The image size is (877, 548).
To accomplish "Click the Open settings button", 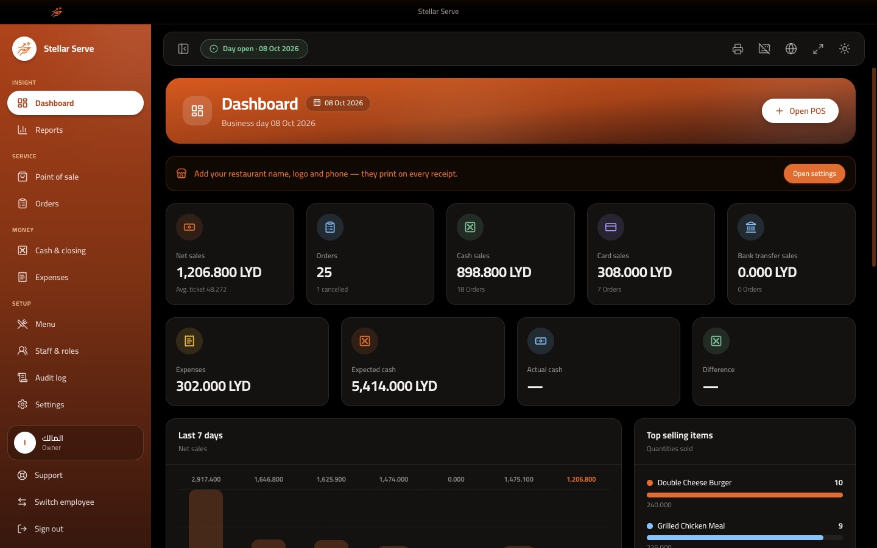I will 814,174.
